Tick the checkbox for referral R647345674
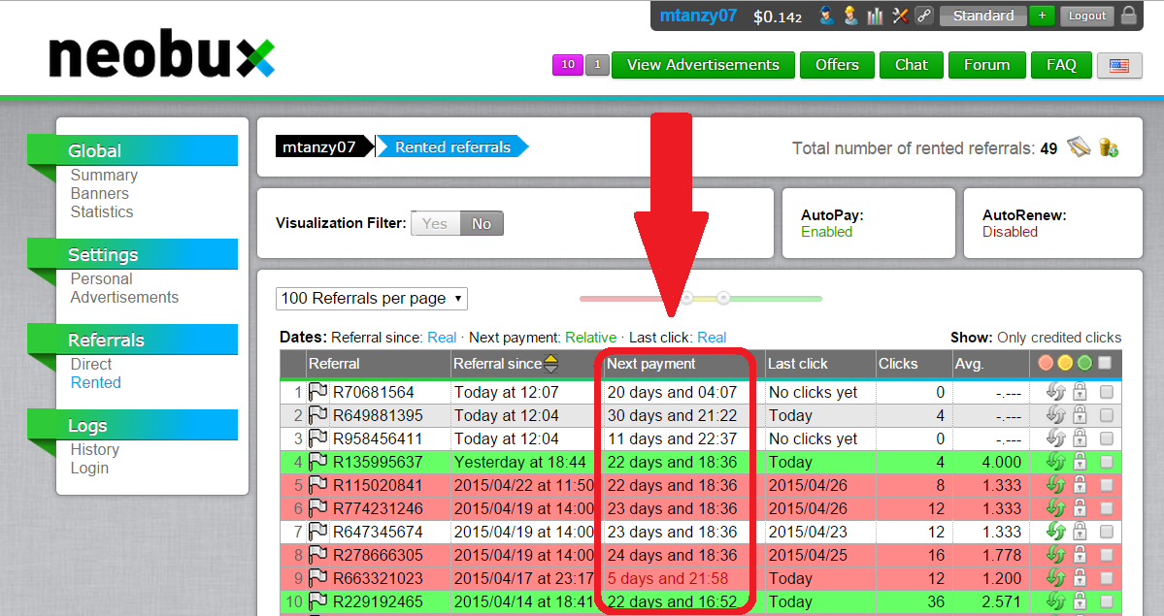This screenshot has width=1164, height=616. [1106, 532]
